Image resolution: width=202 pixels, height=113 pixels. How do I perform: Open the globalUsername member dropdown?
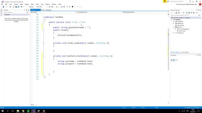146,12
